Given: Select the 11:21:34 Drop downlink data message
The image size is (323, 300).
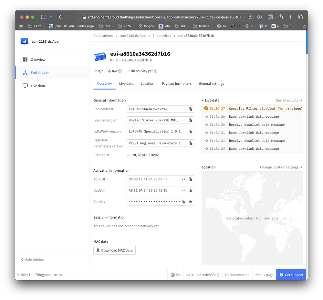Looking at the screenshot, I should tap(252, 149).
